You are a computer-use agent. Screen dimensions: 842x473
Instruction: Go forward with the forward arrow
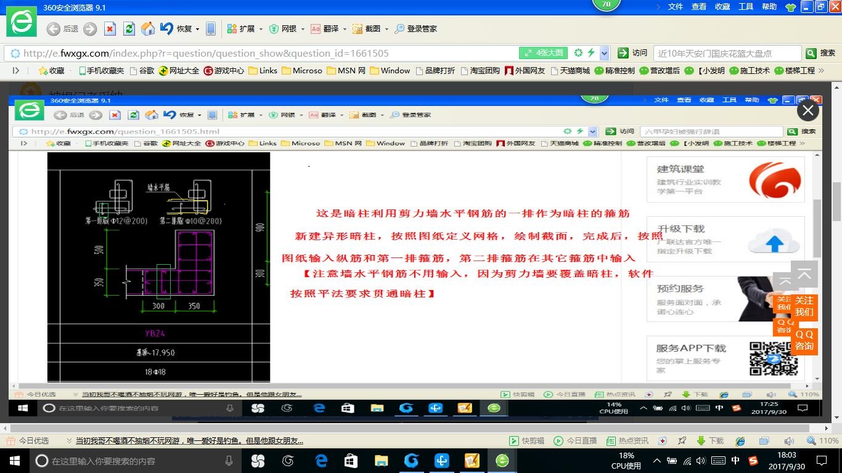90,28
